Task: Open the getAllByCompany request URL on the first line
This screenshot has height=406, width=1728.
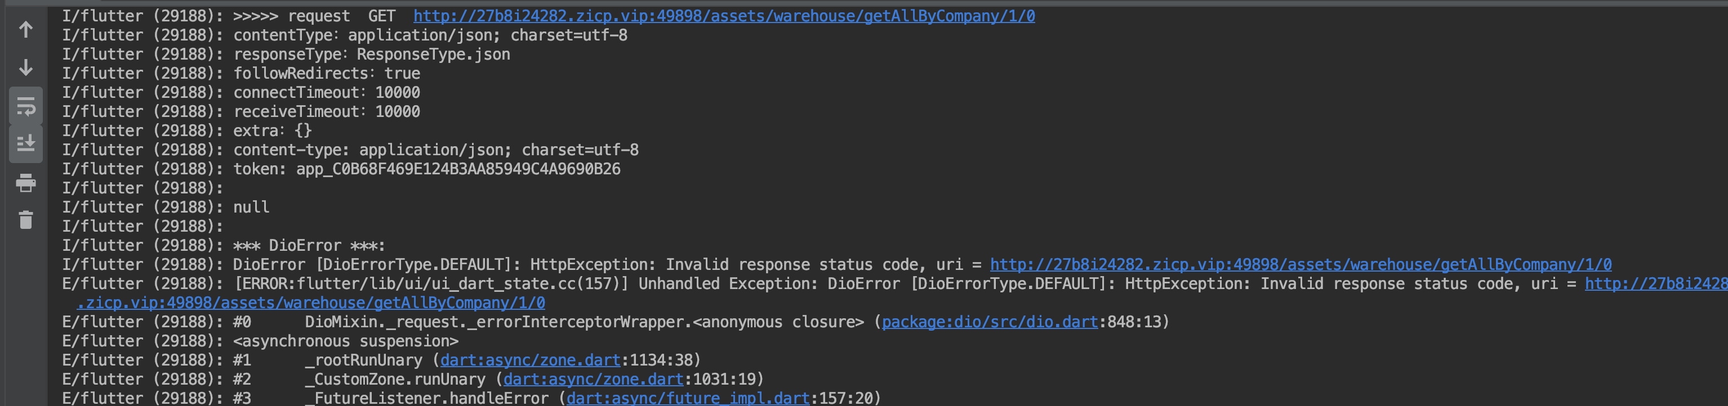Action: coord(723,15)
